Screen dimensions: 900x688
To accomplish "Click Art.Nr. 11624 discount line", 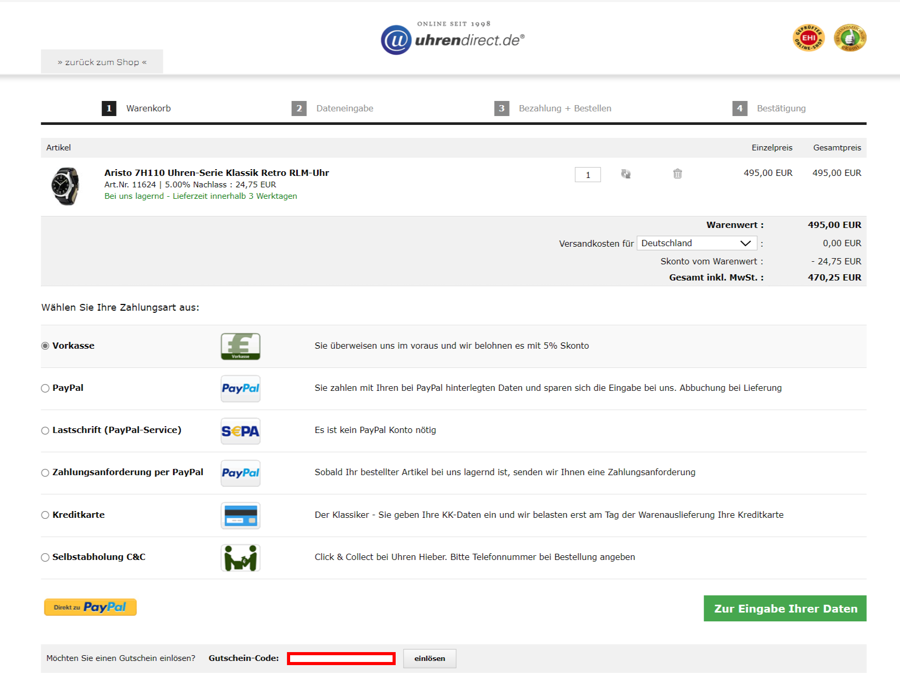I will pyautogui.click(x=190, y=185).
